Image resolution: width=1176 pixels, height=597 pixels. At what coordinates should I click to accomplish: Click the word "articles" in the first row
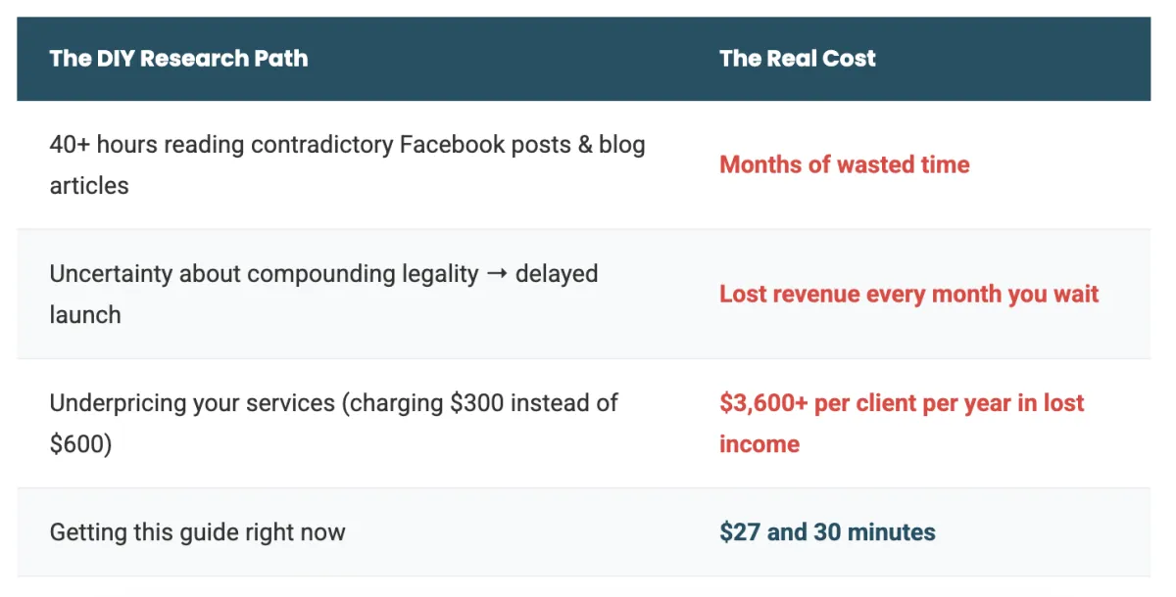[89, 186]
